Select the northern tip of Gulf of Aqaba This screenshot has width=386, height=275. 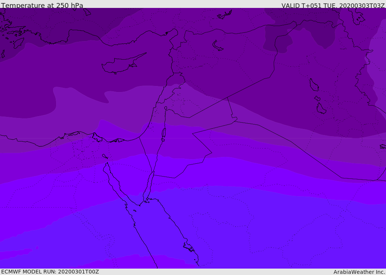(x=154, y=172)
